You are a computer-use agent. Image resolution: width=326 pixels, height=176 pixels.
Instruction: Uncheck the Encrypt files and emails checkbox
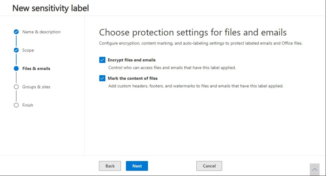point(102,60)
